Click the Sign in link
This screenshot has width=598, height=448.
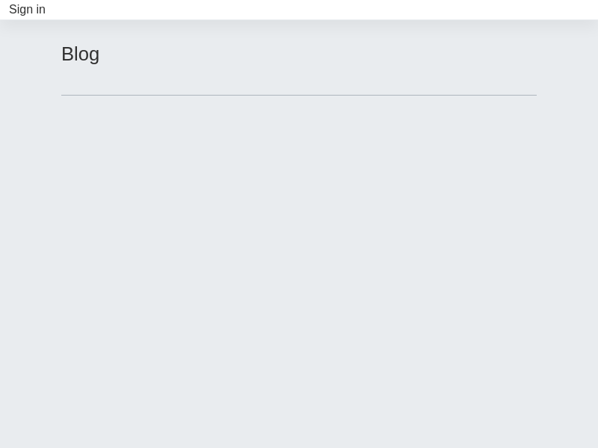point(27,10)
